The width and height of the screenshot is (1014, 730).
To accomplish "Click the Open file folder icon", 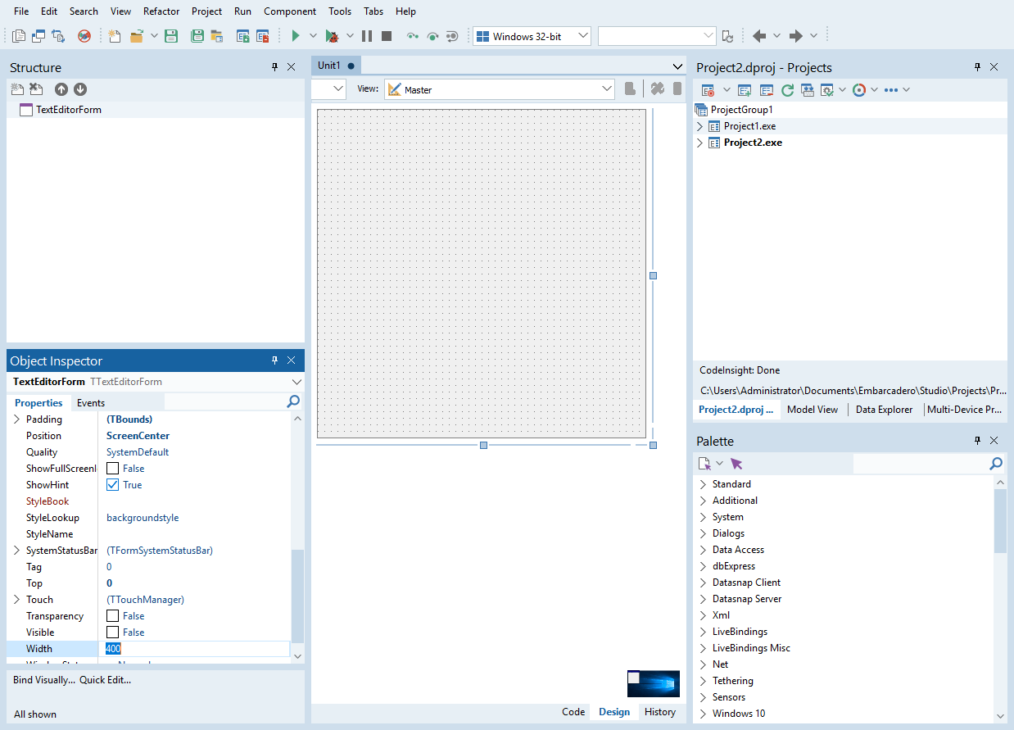I will coord(136,36).
